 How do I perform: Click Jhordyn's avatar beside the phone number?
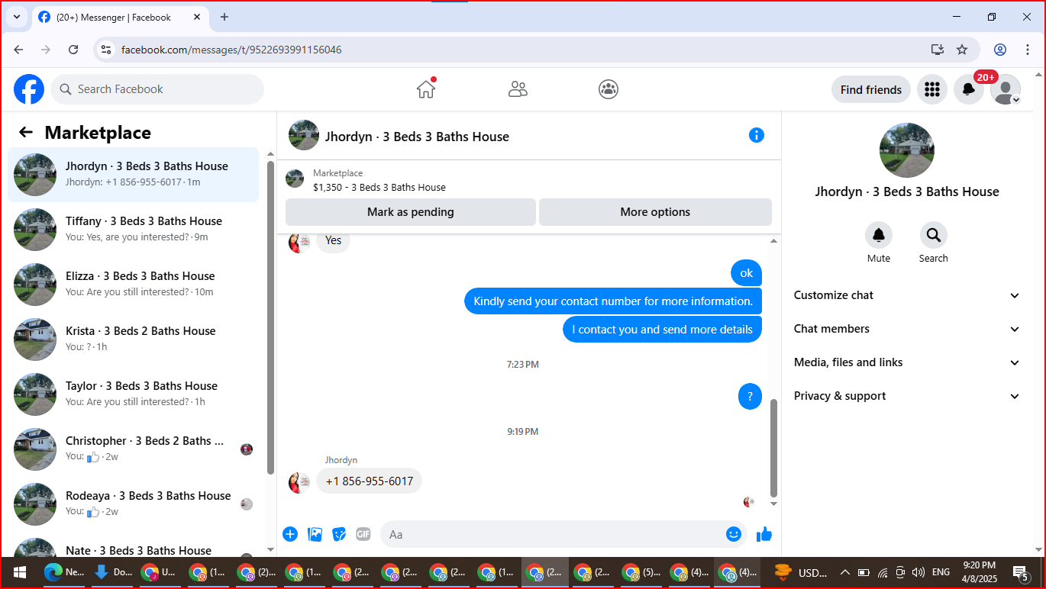click(x=299, y=482)
